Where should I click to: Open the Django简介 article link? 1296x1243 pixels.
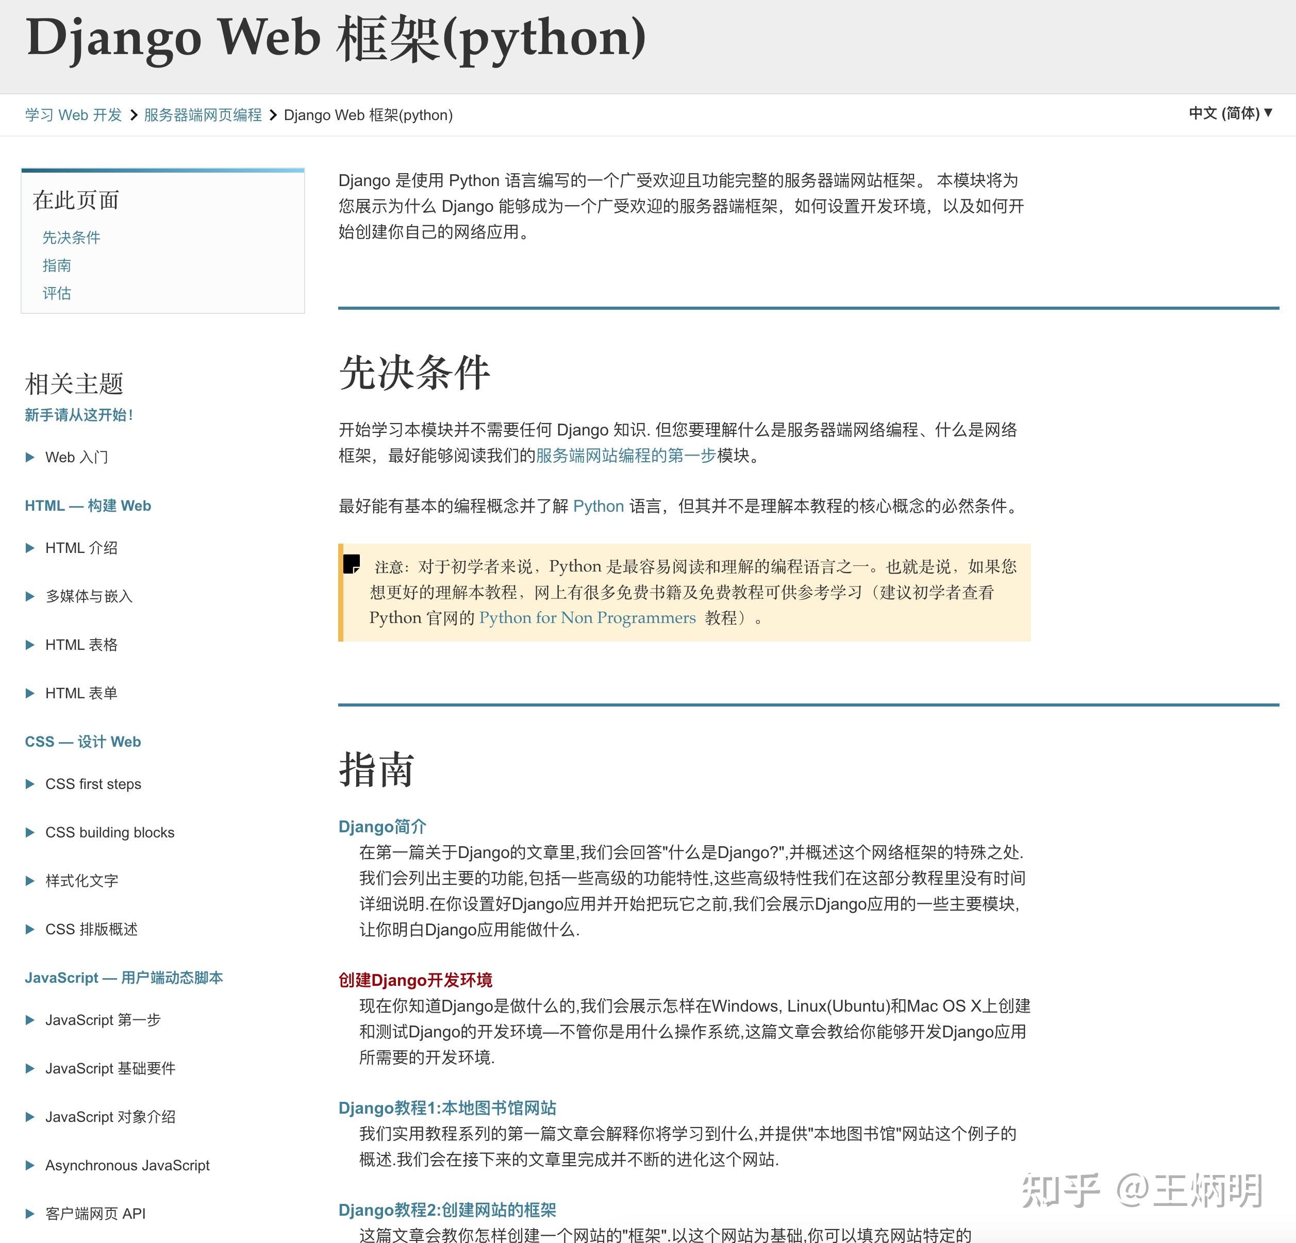tap(382, 827)
